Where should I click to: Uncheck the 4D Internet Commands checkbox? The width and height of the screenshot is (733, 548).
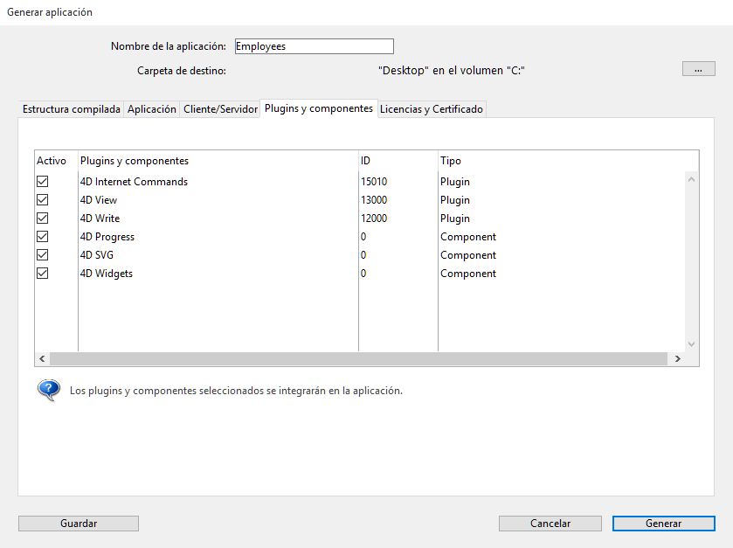click(42, 182)
